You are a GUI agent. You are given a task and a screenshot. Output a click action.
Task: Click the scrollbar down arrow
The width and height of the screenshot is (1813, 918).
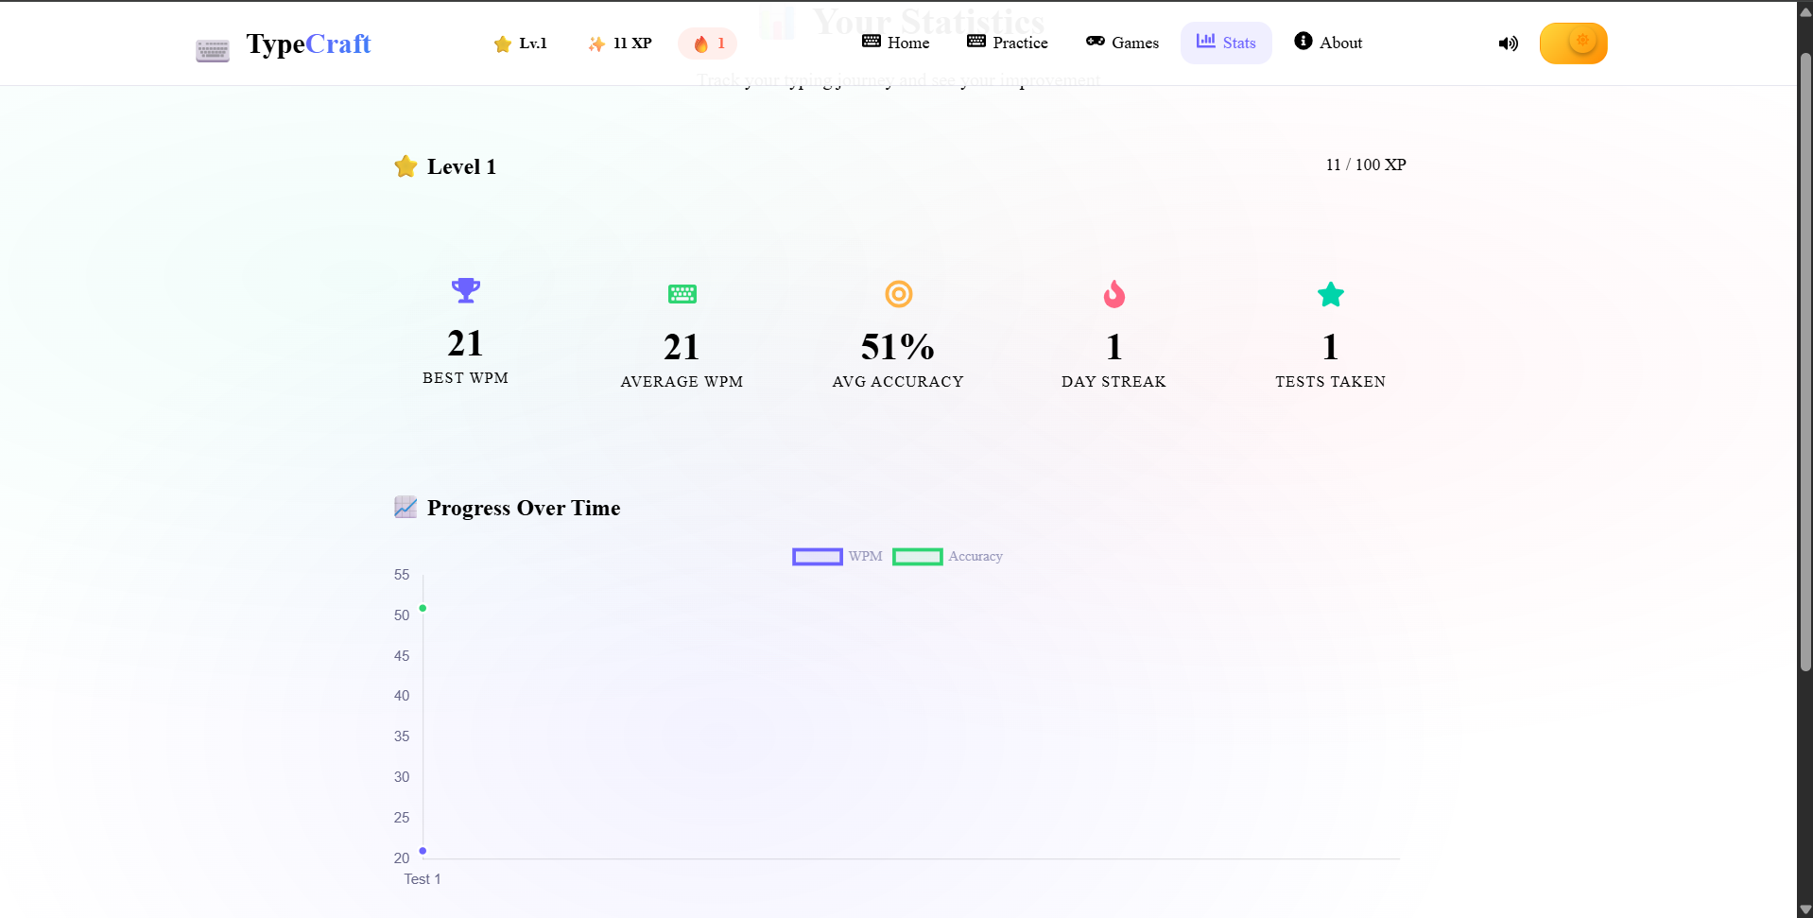1805,909
